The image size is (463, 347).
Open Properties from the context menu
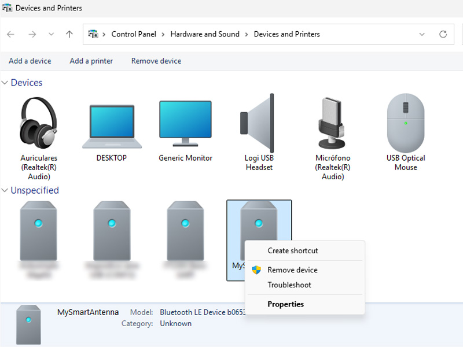click(x=285, y=304)
